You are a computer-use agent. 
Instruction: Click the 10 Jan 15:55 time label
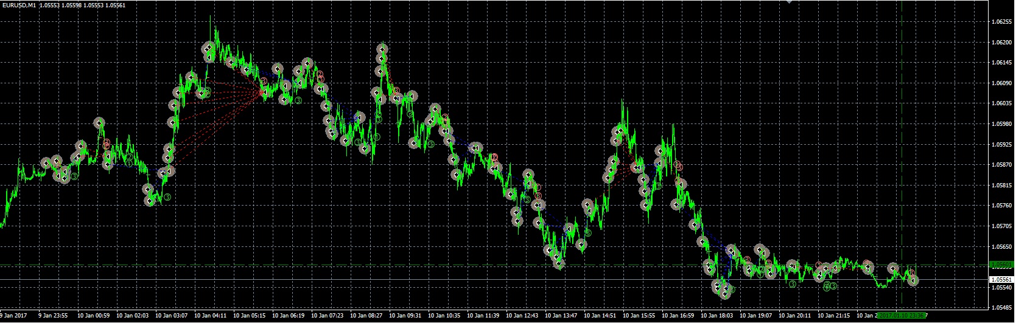[x=639, y=316]
